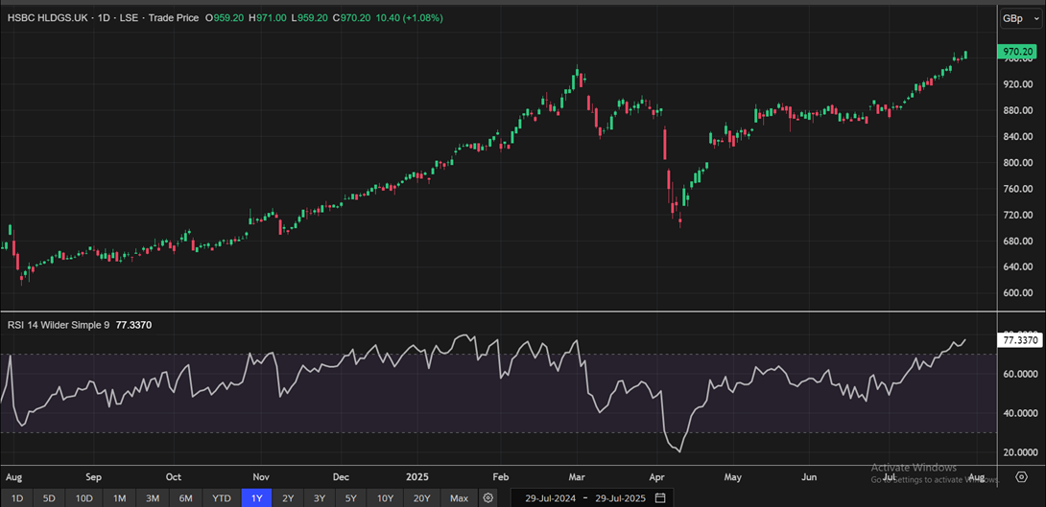Switch to the 10D time range
This screenshot has height=507, width=1046.
[x=84, y=498]
